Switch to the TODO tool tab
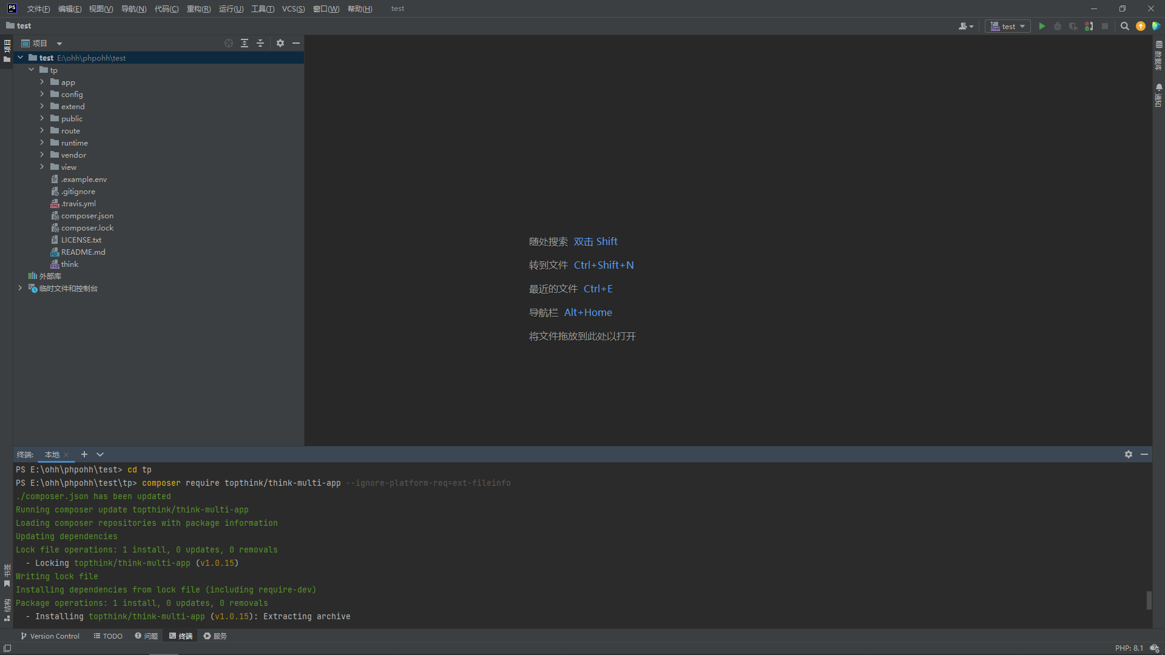The width and height of the screenshot is (1165, 655). tap(108, 636)
